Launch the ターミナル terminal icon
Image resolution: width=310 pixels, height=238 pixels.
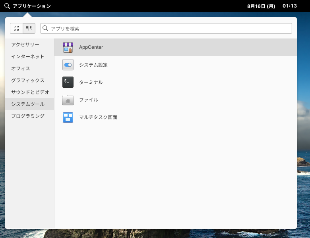coord(68,82)
